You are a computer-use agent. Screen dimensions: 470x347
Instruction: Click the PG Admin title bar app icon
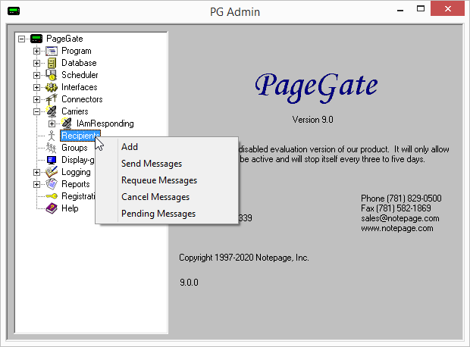(x=14, y=11)
